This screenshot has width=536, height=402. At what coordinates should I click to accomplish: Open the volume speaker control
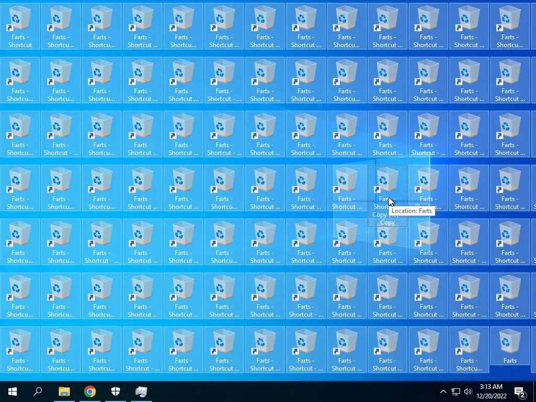(x=467, y=392)
